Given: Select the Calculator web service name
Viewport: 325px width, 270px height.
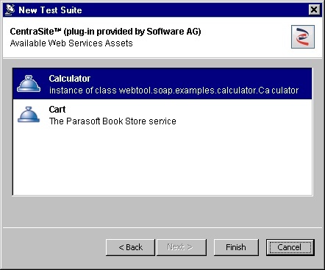Looking at the screenshot, I should (70, 79).
